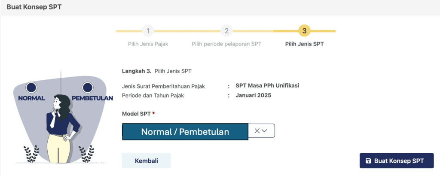Click the Pilih Jenis SPT step label

[304, 44]
